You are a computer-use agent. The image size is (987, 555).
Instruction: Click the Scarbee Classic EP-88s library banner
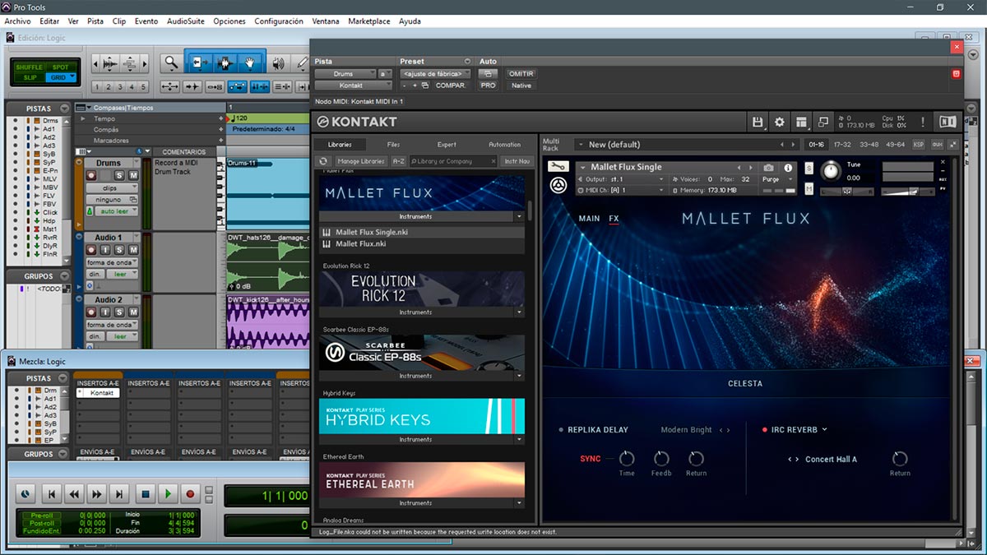pos(422,352)
